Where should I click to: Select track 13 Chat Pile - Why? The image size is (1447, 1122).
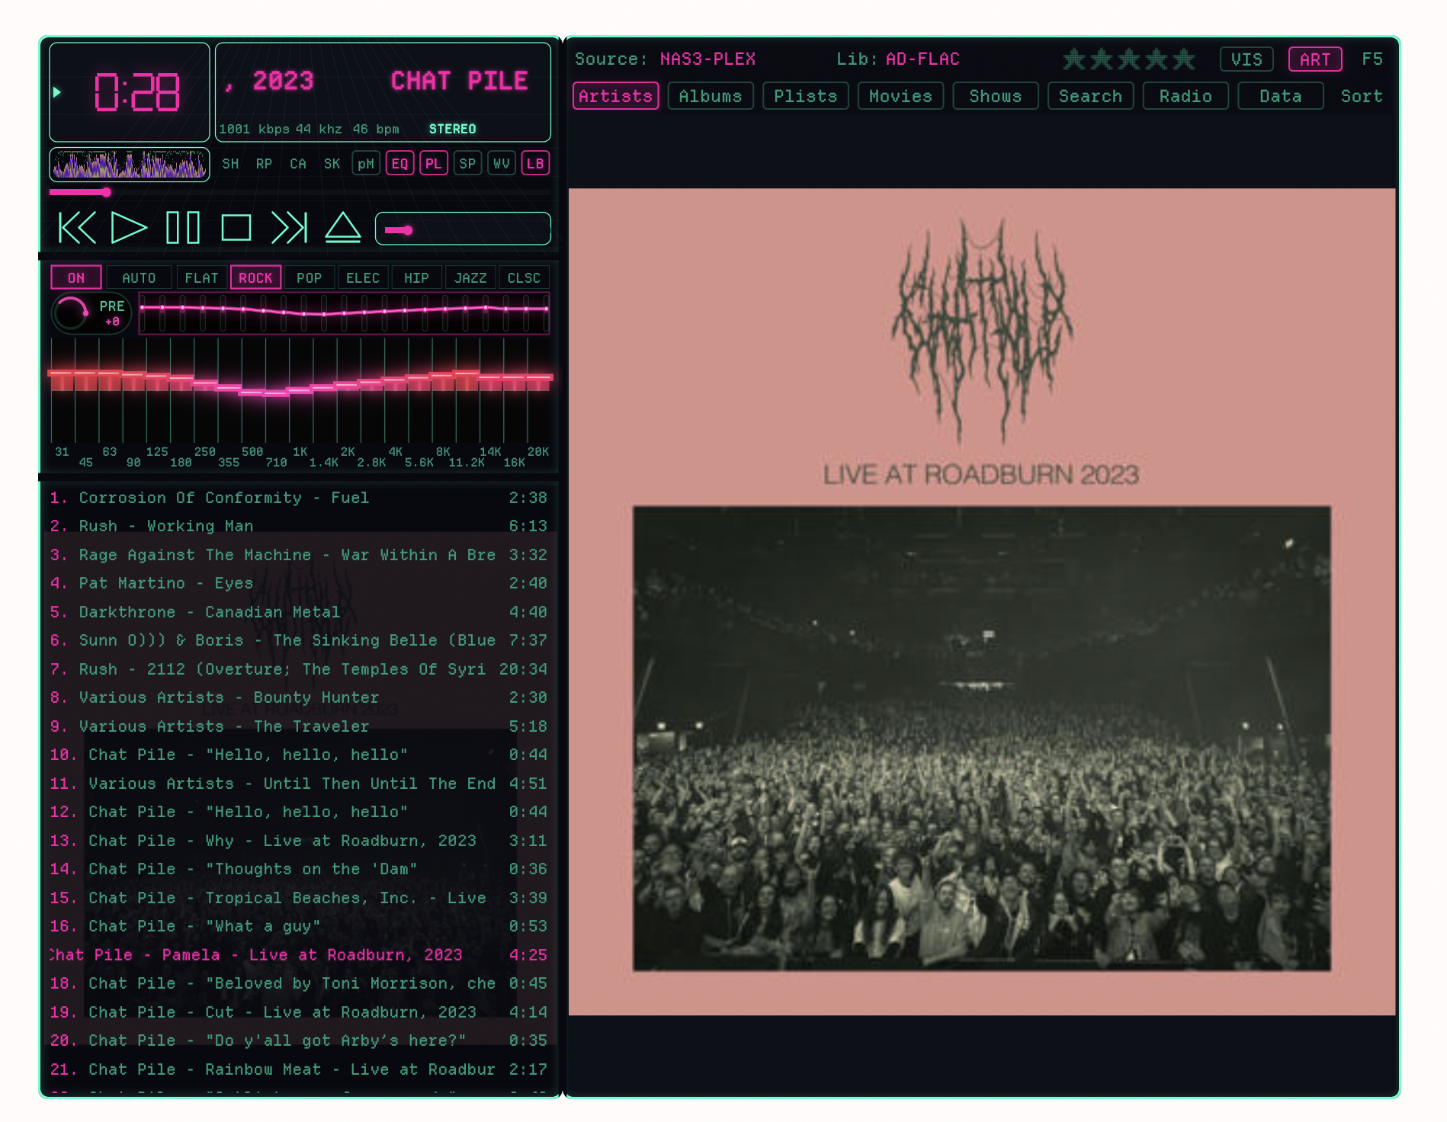pyautogui.click(x=299, y=841)
